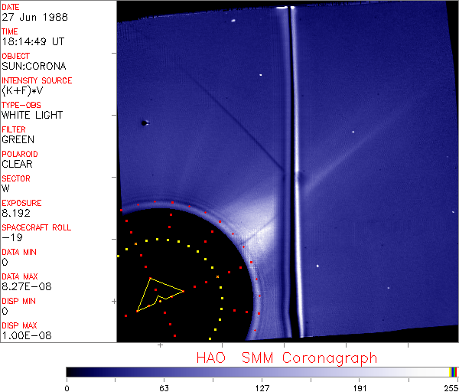Select the WHITE LIGHT observation type
The height and width of the screenshot is (392, 459).
[x=31, y=116]
